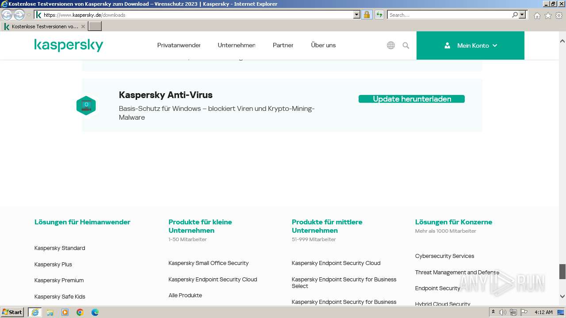Click Produkte für kleine Unternehmen heading
This screenshot has width=566, height=318.
pyautogui.click(x=200, y=226)
